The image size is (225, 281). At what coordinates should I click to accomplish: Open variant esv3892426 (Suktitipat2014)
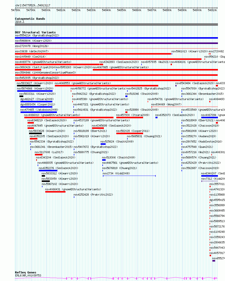(x=35, y=67)
